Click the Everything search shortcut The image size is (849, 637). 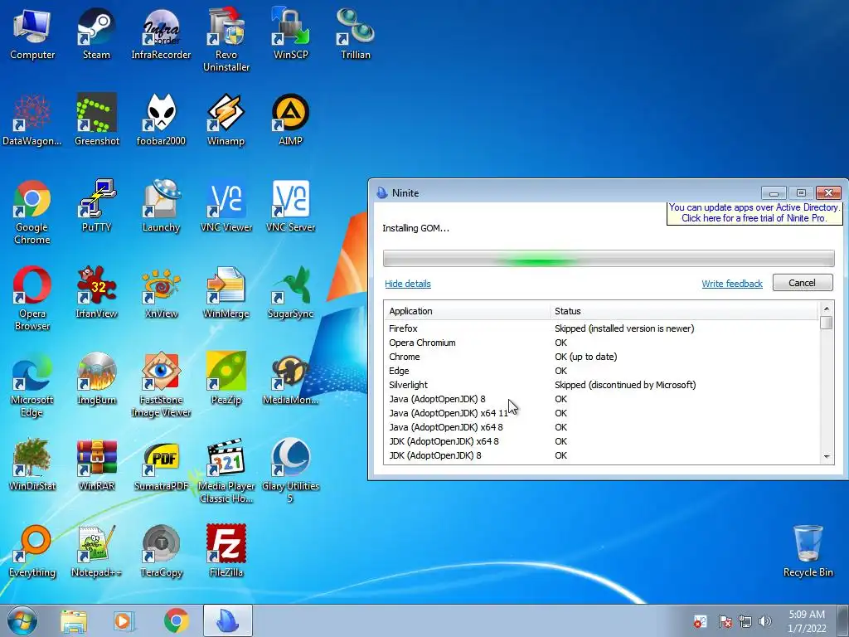point(32,551)
